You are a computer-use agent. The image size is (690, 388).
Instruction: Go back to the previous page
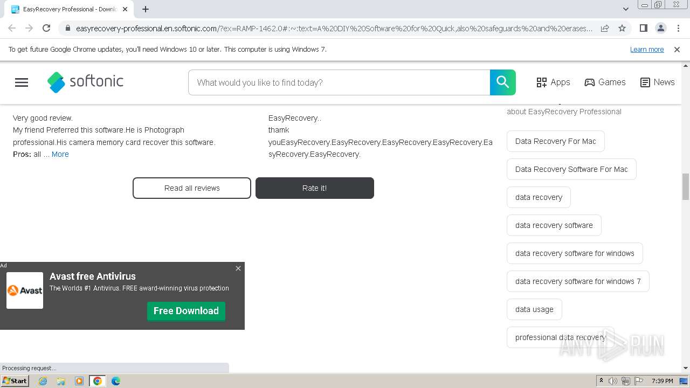point(12,28)
